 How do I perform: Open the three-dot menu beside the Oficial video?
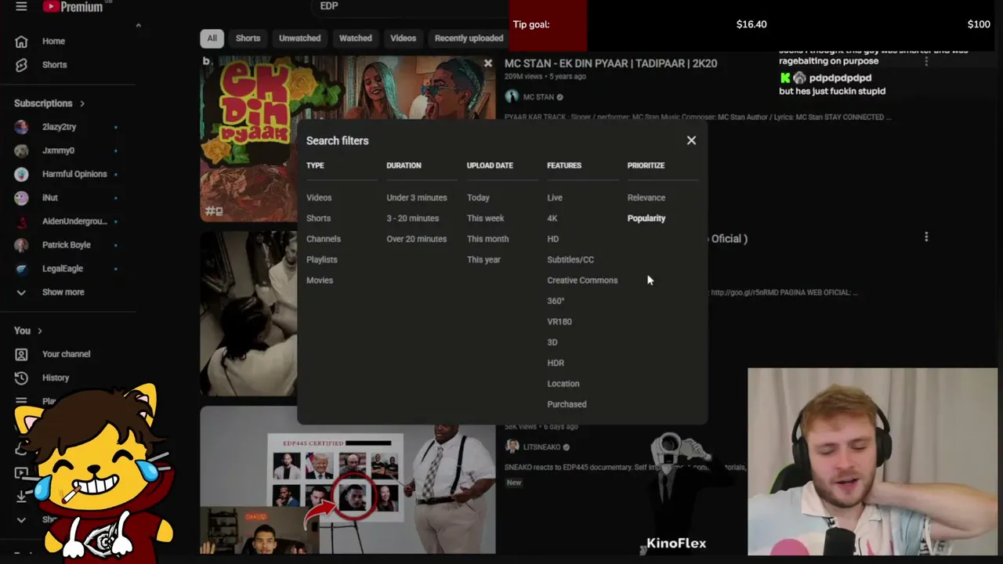point(926,237)
